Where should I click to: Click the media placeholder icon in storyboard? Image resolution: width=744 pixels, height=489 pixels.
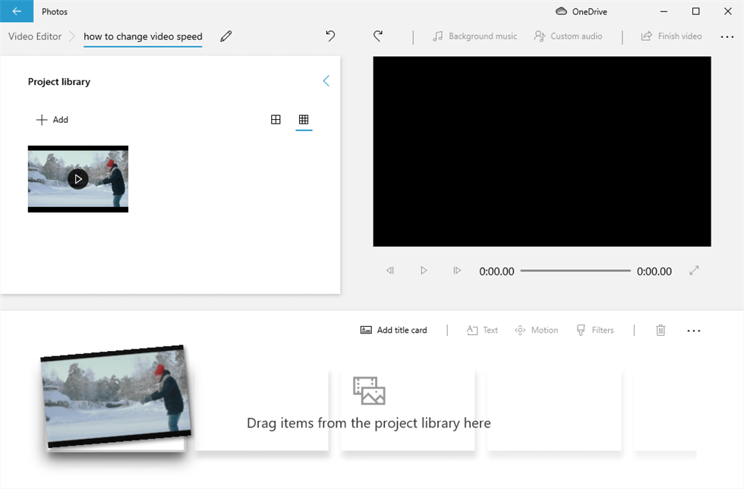tap(369, 391)
